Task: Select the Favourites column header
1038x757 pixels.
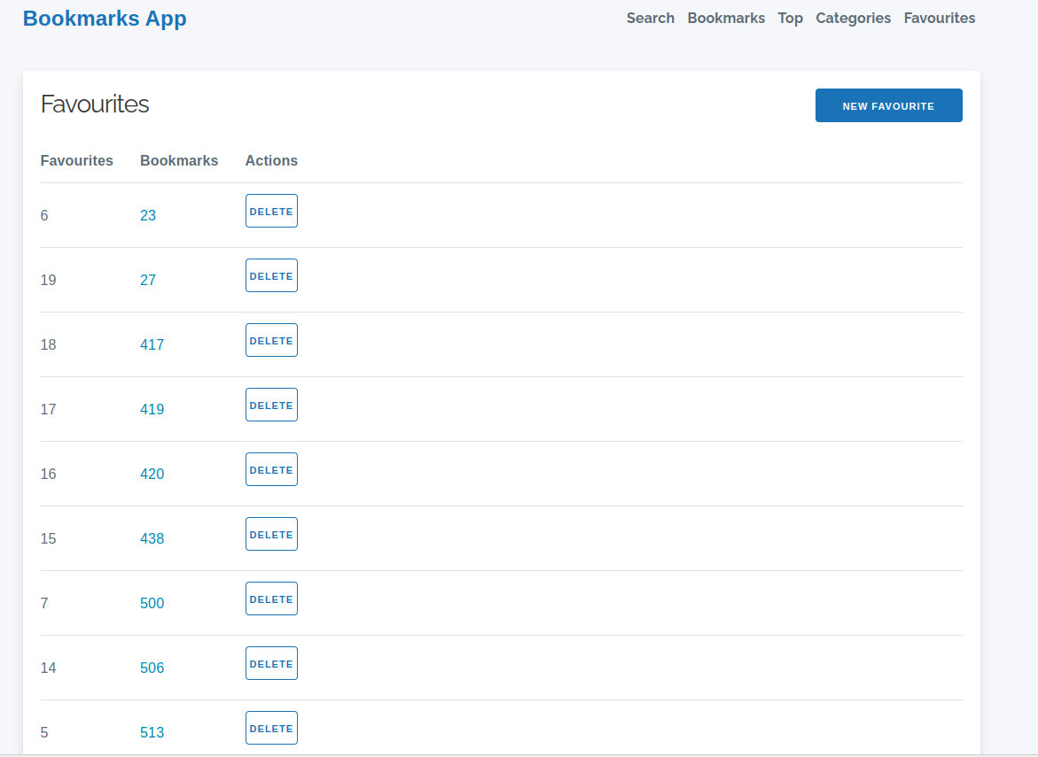Action: point(77,160)
